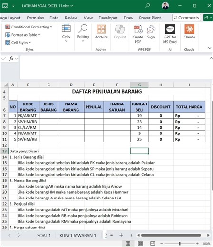Open the Quick Access Toolbar customize arrow

tap(13, 6)
